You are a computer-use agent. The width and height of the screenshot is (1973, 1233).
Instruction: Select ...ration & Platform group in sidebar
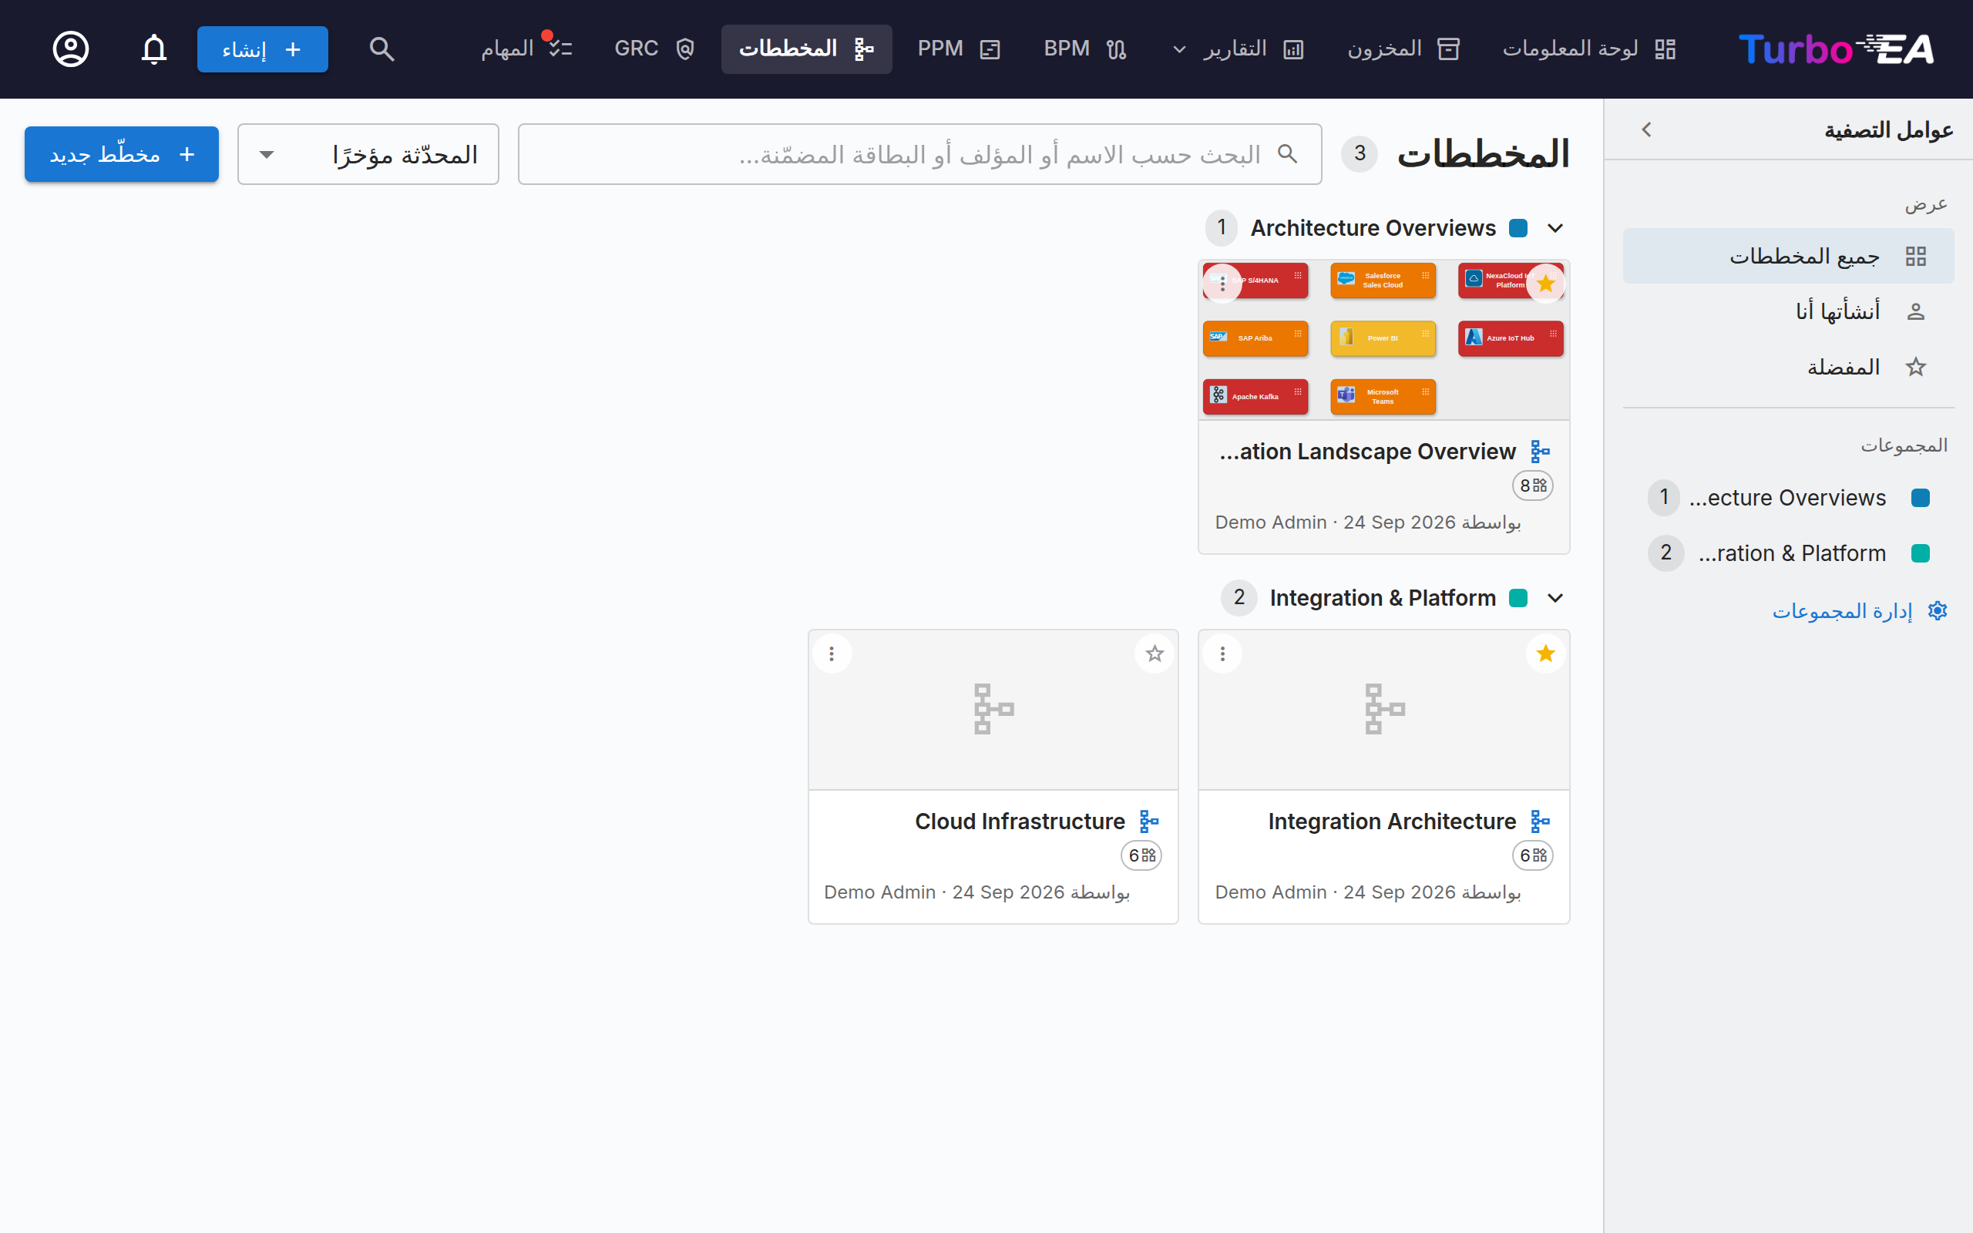click(1788, 553)
